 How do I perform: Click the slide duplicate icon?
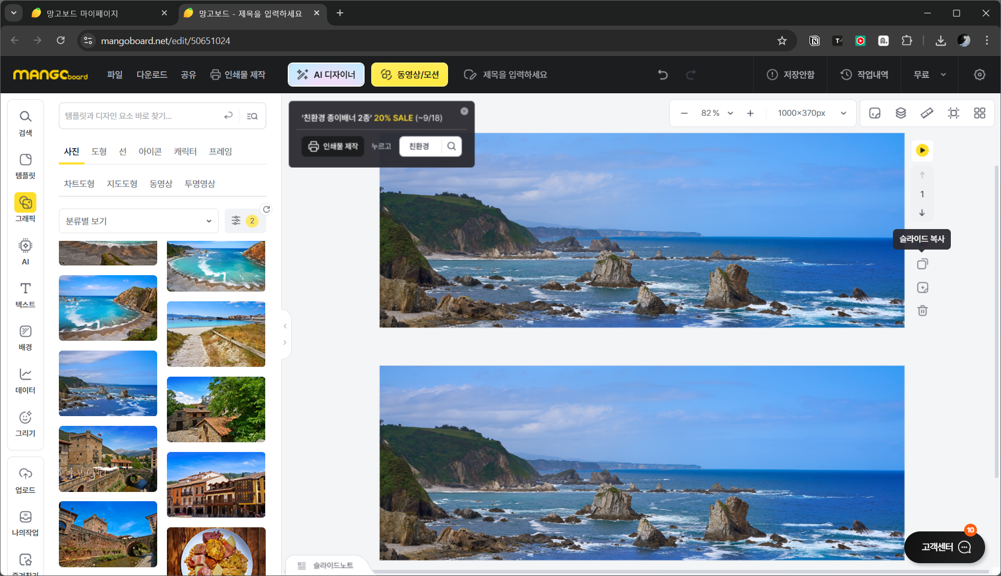tap(922, 264)
